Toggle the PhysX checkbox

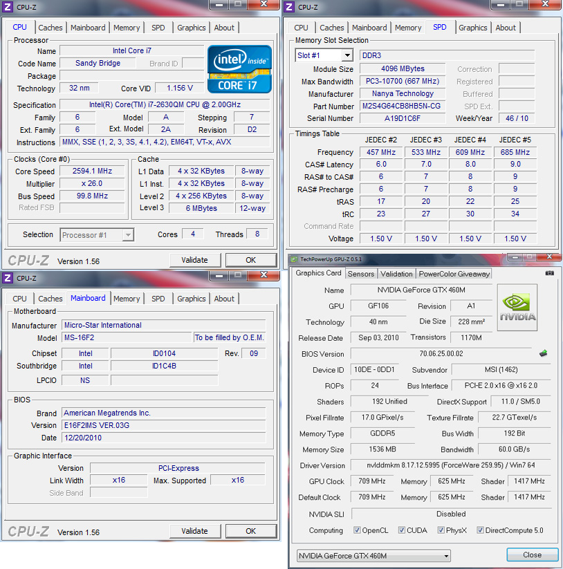441,530
